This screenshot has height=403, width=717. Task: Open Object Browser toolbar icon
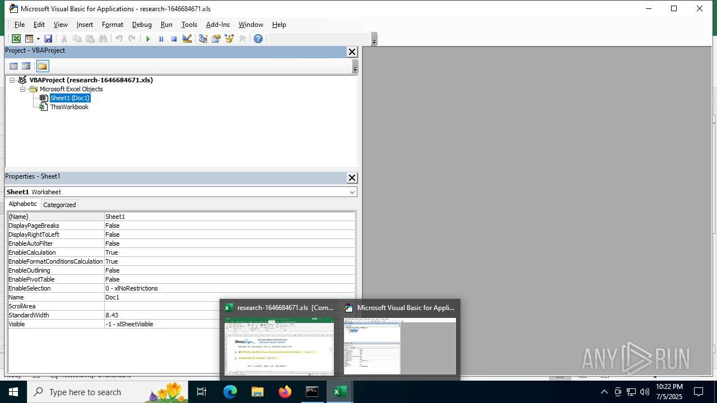click(229, 39)
